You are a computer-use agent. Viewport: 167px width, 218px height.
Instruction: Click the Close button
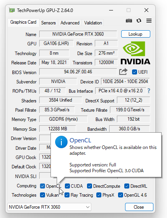pyautogui.click(x=139, y=207)
